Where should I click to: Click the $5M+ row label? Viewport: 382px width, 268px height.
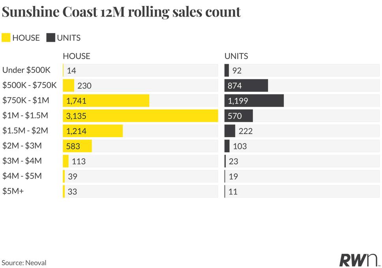pyautogui.click(x=13, y=191)
